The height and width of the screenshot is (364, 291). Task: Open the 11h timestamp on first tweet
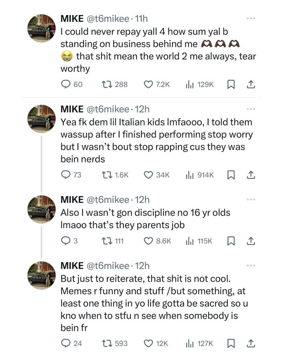coord(141,18)
